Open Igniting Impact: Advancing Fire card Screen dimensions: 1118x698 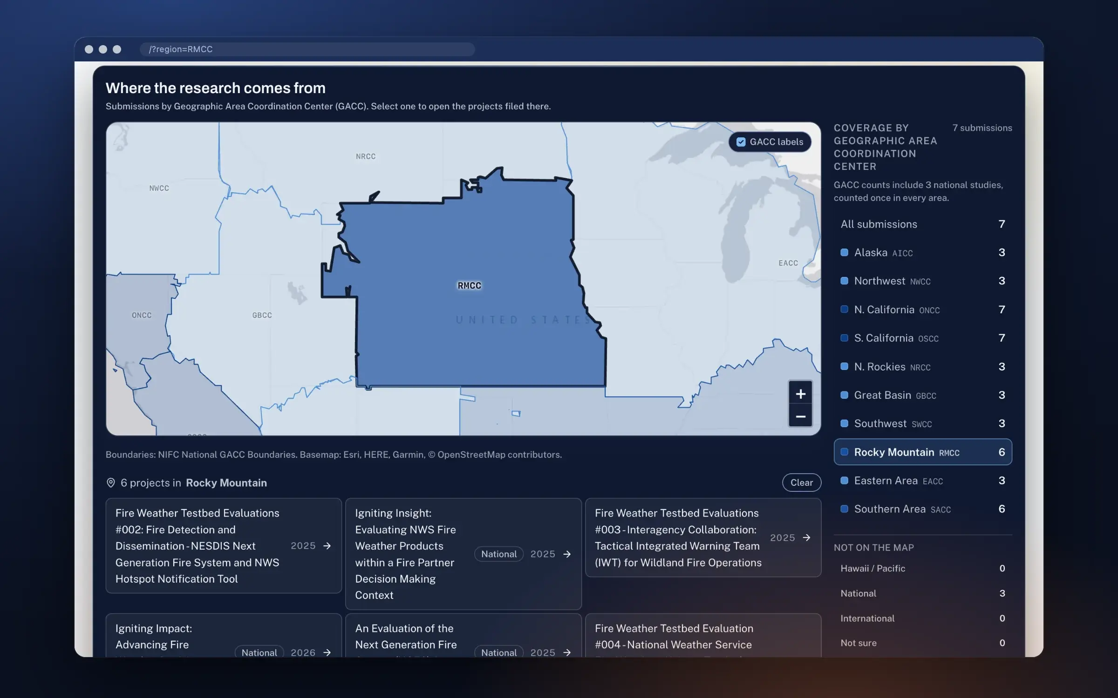click(224, 636)
